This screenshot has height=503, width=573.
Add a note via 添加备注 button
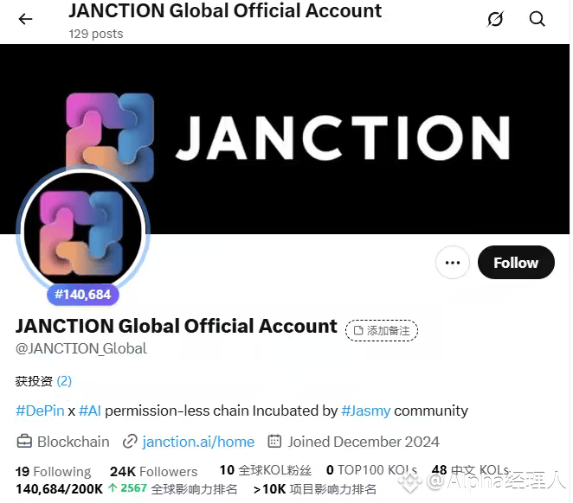point(382,330)
